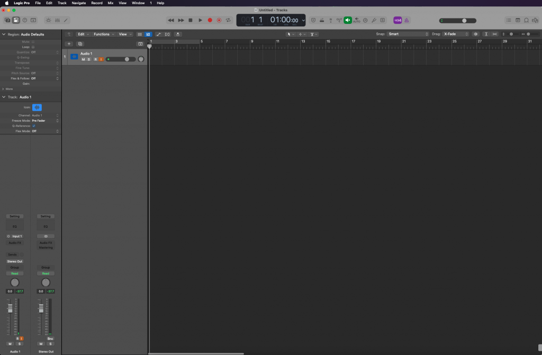Check the Loop checkbox in Region inspector
Image resolution: width=542 pixels, height=355 pixels.
click(33, 47)
